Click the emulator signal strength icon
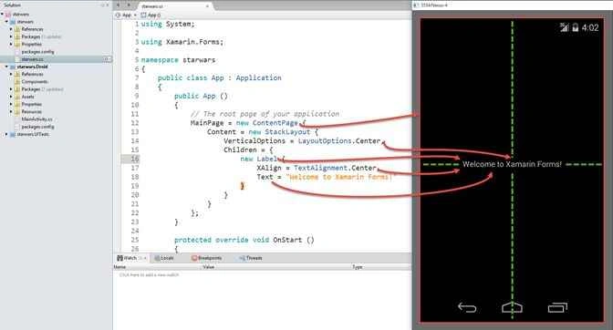613x330 pixels. pos(564,27)
